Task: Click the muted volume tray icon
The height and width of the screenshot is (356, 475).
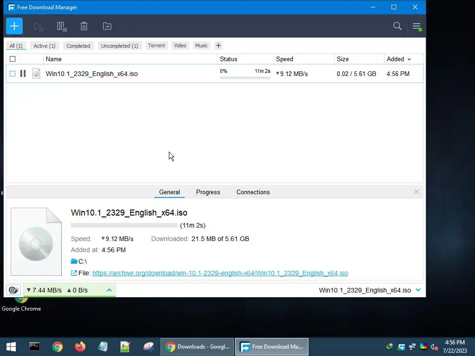Action: [x=434, y=347]
